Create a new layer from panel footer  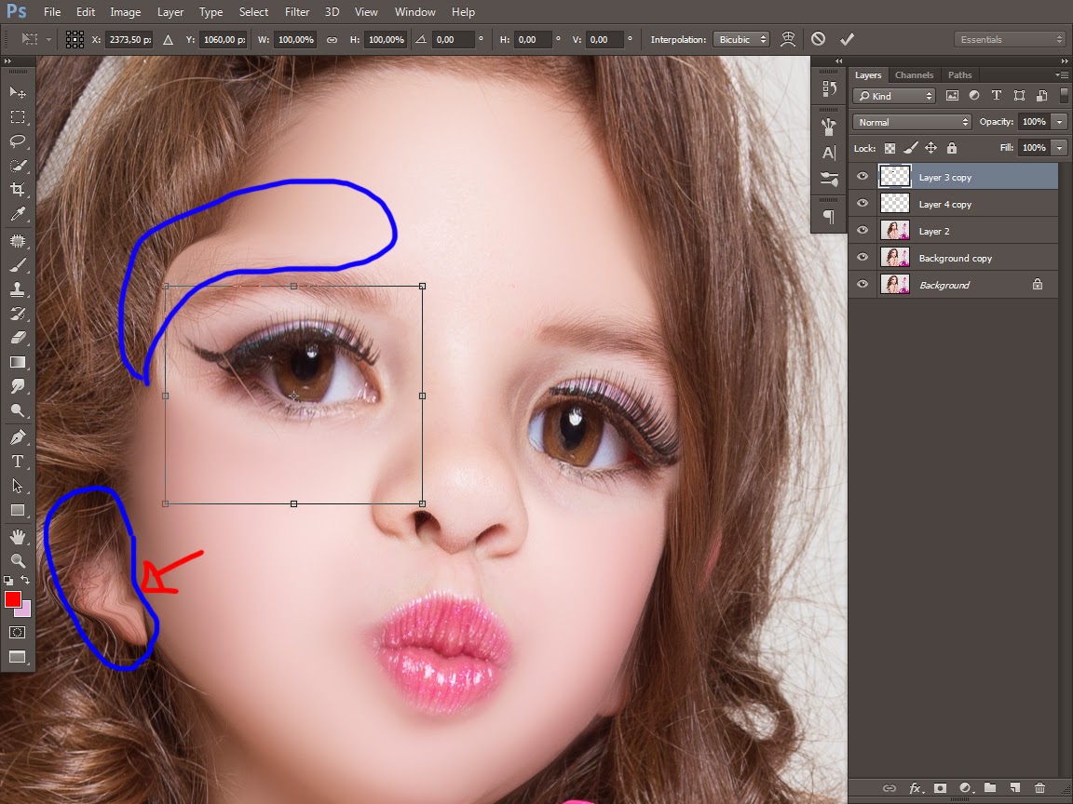point(1015,788)
